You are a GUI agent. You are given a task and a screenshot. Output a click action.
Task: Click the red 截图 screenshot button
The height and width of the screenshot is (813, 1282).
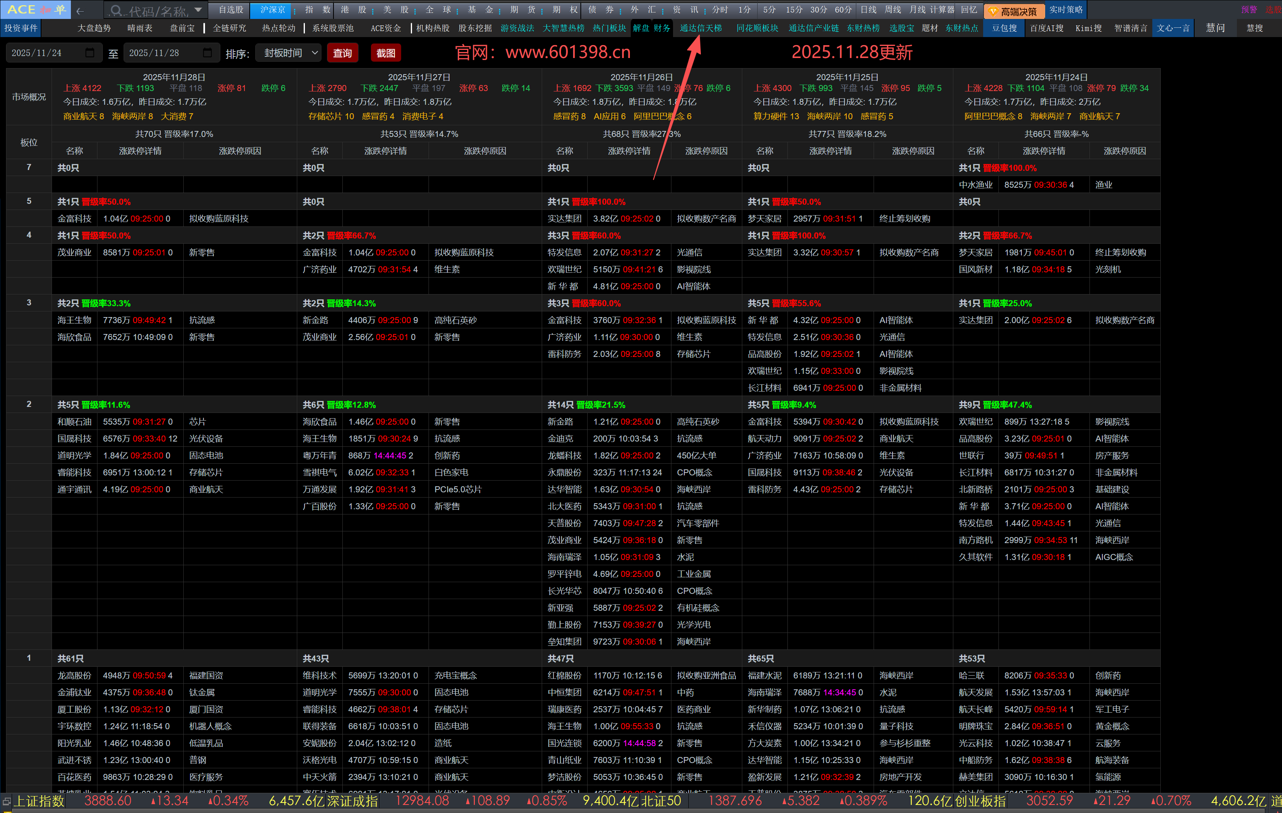pyautogui.click(x=385, y=53)
